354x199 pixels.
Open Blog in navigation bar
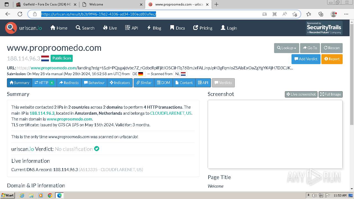click(154, 28)
